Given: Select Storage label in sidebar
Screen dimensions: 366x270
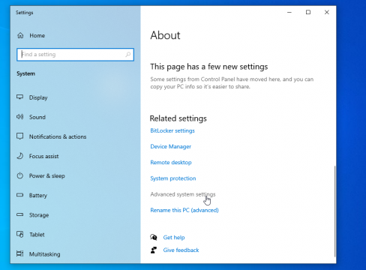Looking at the screenshot, I should coord(39,215).
